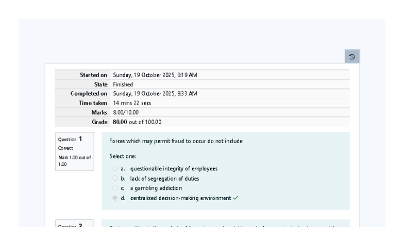Click the Correct status in Question 1
The image size is (404, 227).
tap(65, 148)
